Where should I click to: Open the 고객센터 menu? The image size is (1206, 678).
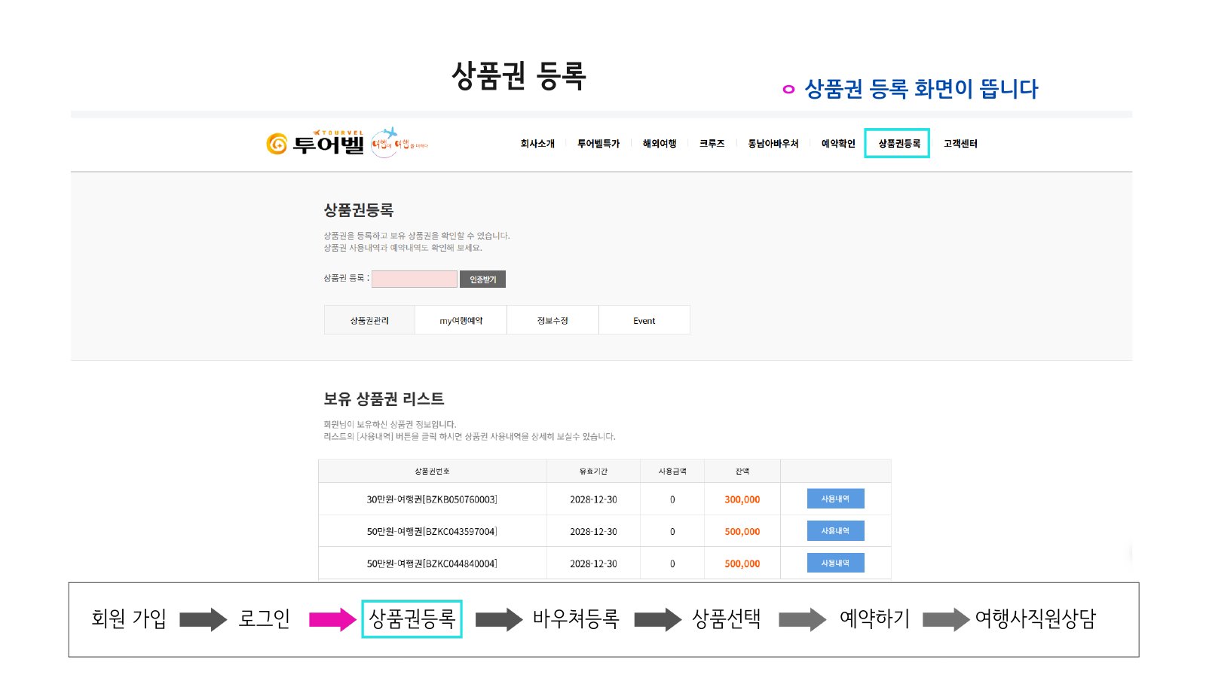pyautogui.click(x=960, y=143)
